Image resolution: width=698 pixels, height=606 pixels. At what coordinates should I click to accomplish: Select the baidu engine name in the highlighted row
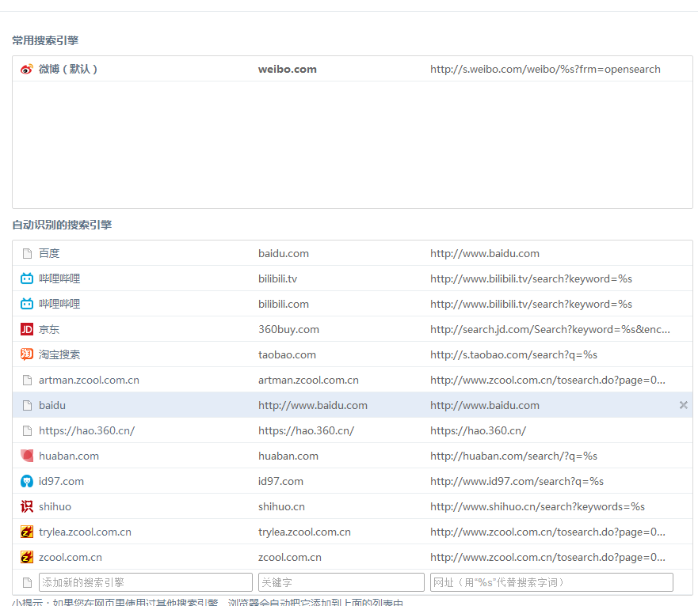coord(52,406)
